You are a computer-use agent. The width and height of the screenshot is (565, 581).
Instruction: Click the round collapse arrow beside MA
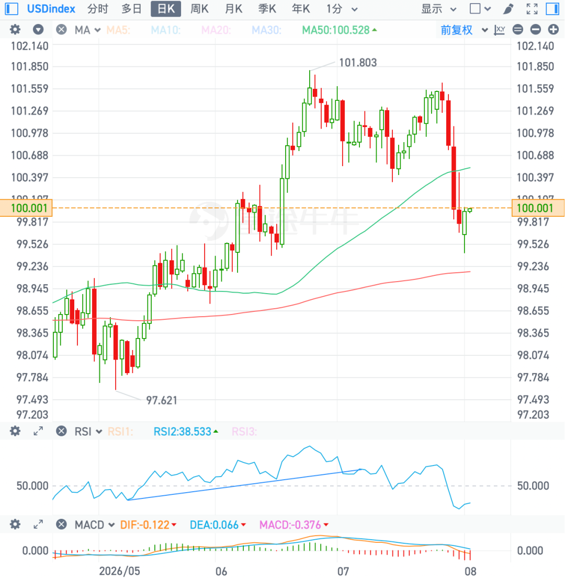coord(38,29)
